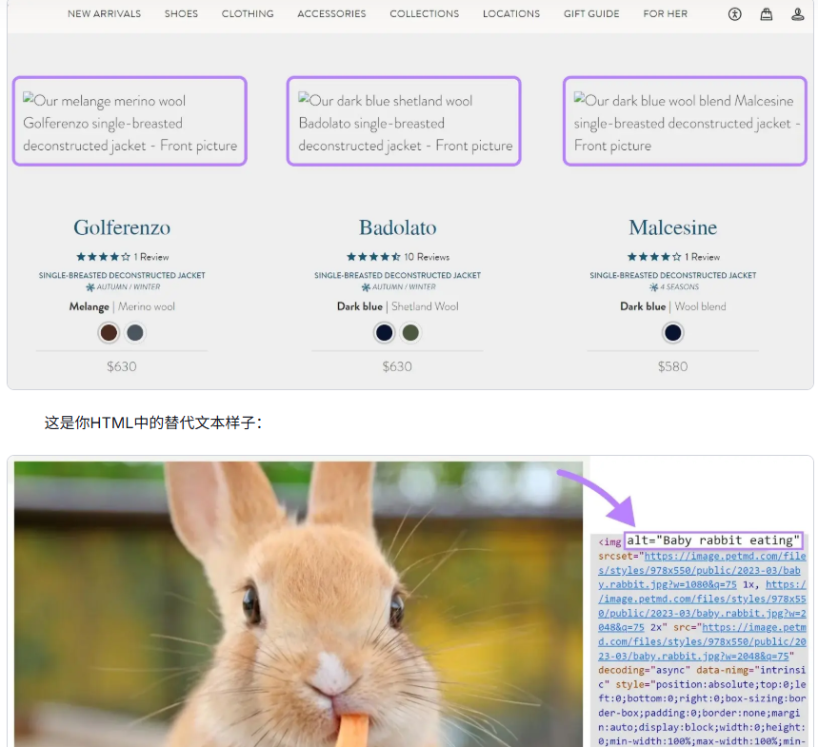Image resolution: width=818 pixels, height=747 pixels.
Task: Click the Golferenzo jacket broken image
Action: 130,122
